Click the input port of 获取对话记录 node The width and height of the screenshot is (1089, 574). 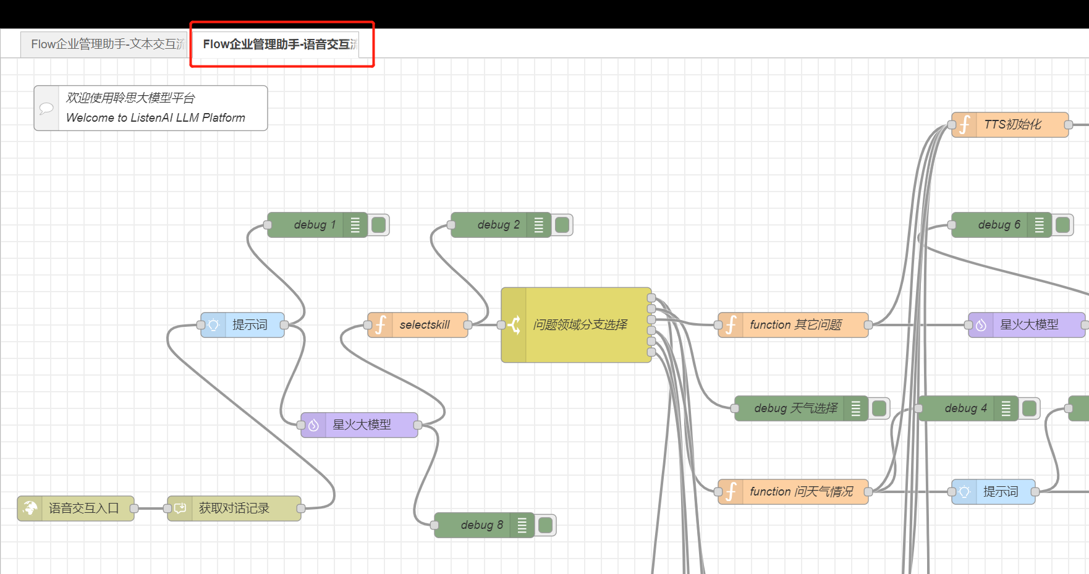click(167, 509)
